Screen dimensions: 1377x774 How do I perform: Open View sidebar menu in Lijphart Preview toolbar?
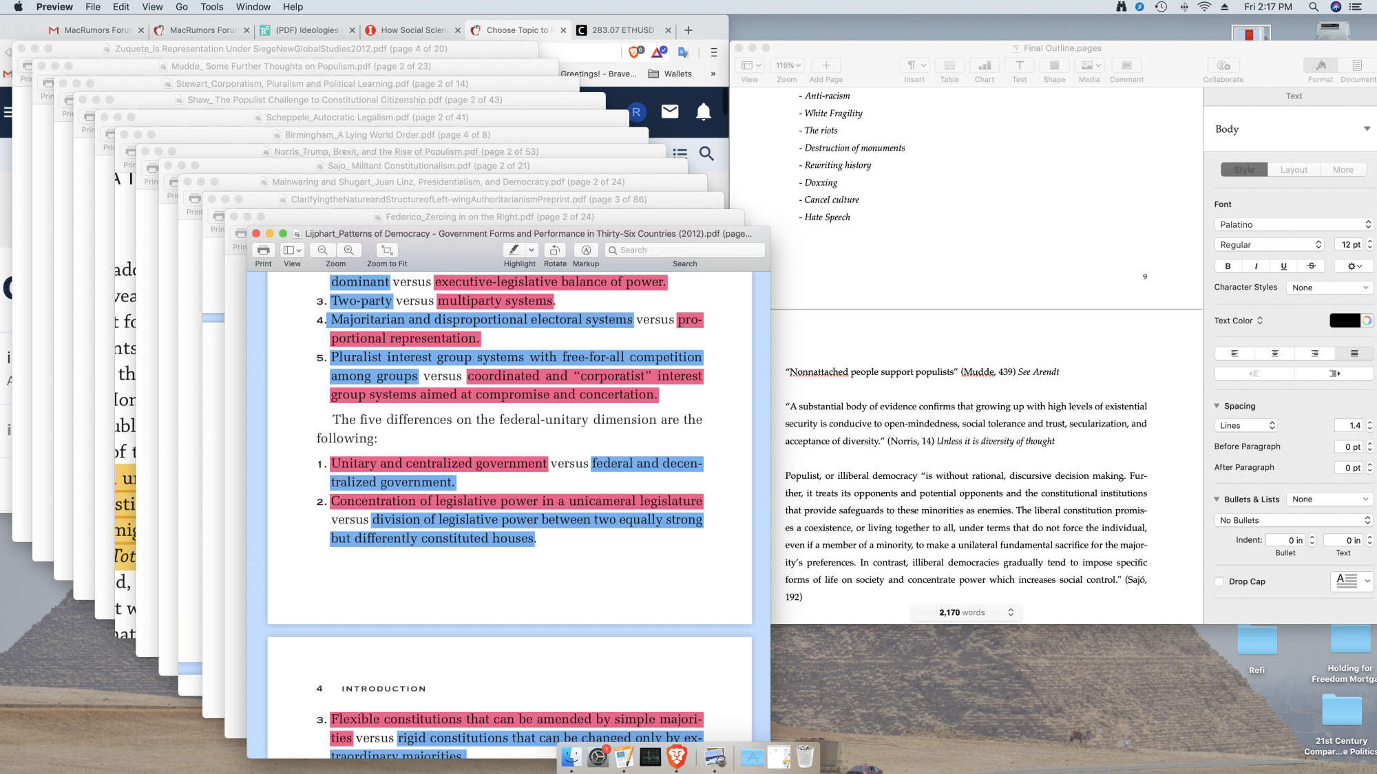293,250
